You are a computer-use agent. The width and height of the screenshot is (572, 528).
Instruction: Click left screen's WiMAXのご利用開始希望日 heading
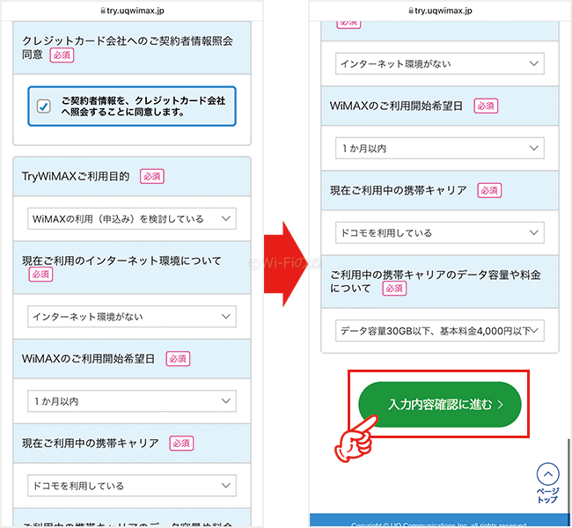click(88, 359)
